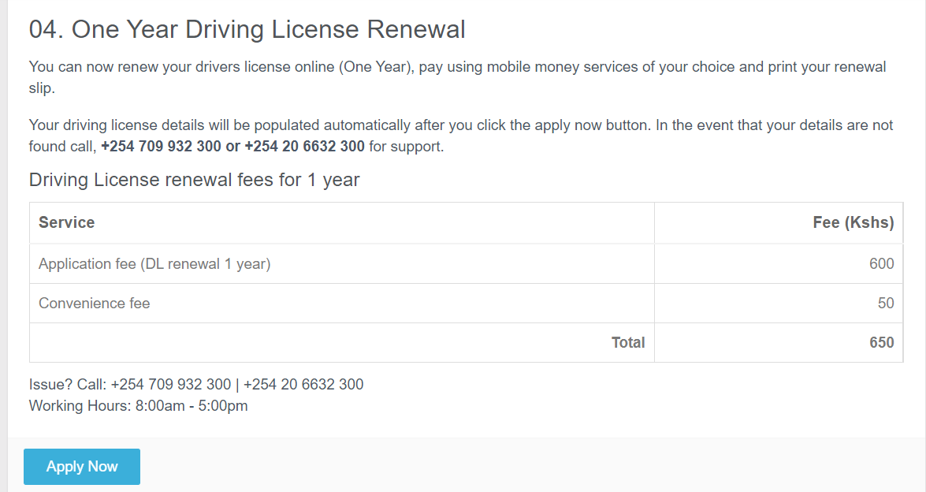Click +254 709 932 300 in the Issue line

[x=171, y=385]
